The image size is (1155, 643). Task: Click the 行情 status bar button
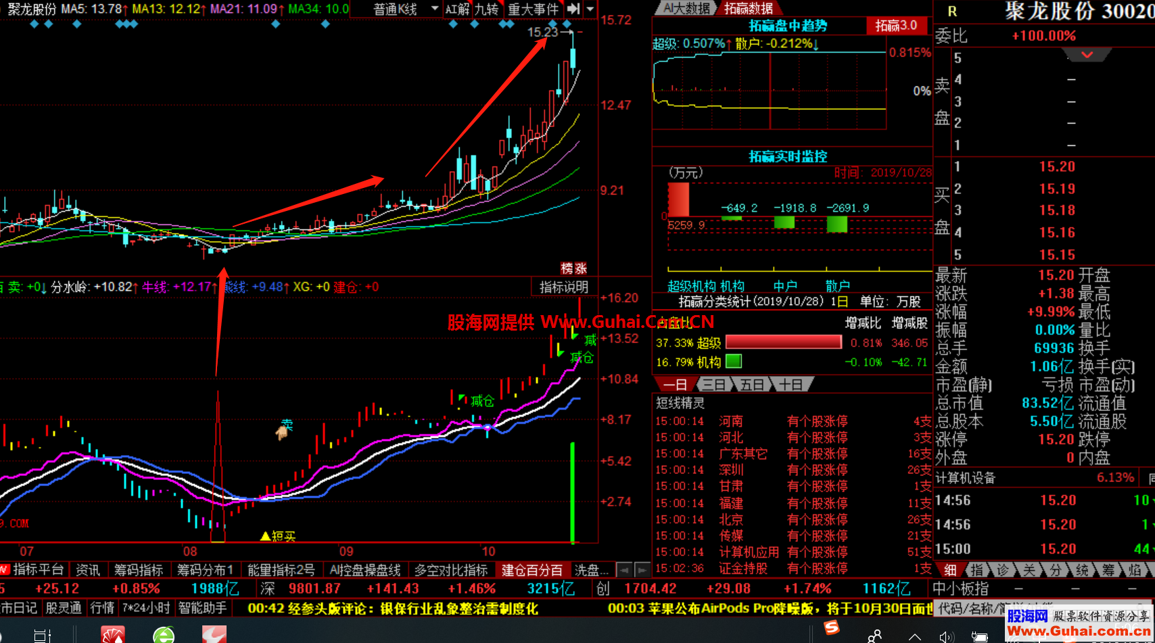[x=102, y=608]
